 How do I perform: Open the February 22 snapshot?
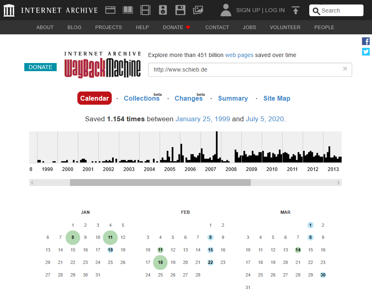tap(210, 262)
